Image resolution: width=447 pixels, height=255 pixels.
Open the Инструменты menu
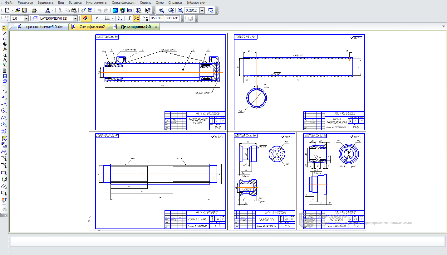pyautogui.click(x=97, y=2)
